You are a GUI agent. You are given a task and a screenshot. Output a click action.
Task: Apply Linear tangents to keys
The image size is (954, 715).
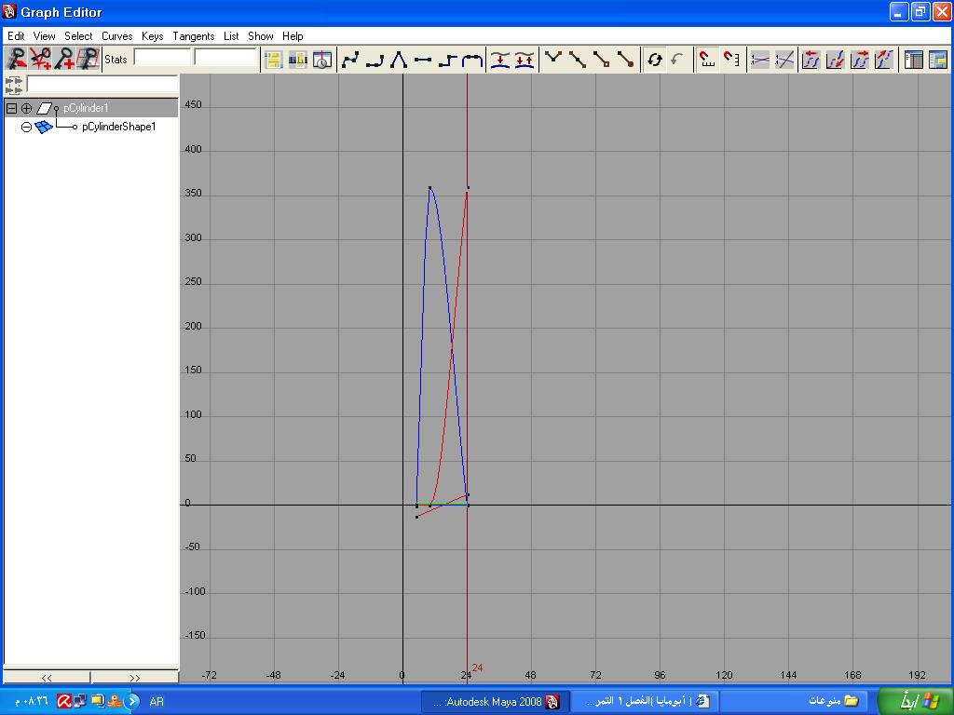399,60
